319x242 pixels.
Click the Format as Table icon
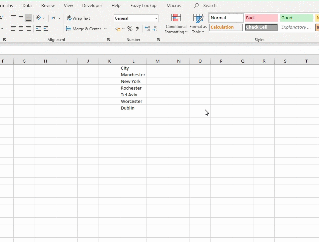pyautogui.click(x=198, y=24)
